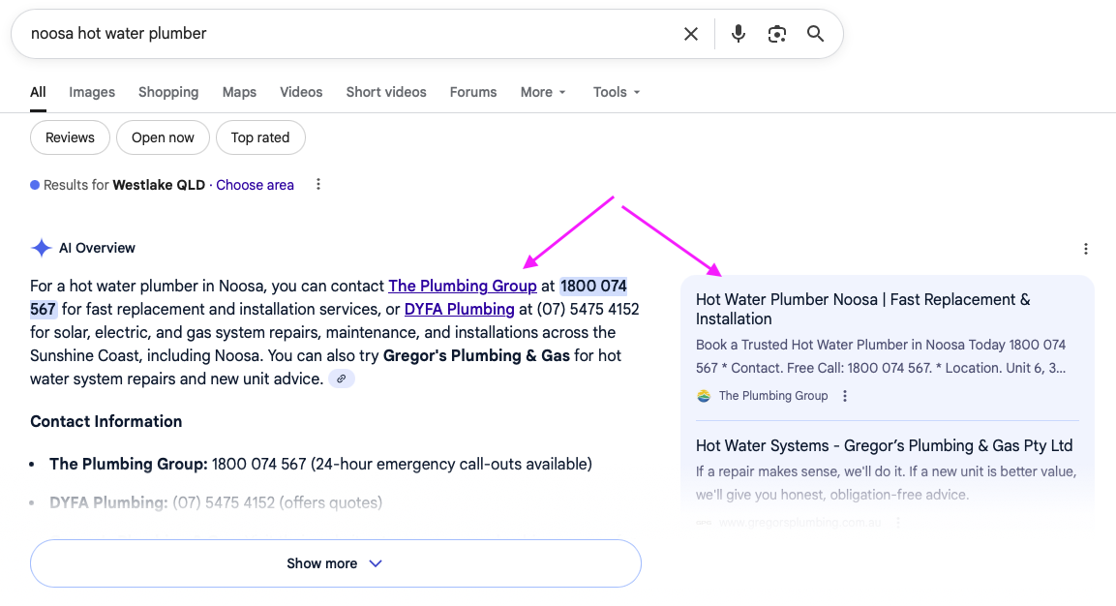Click the search magnifier icon
The height and width of the screenshot is (606, 1116).
coord(814,33)
